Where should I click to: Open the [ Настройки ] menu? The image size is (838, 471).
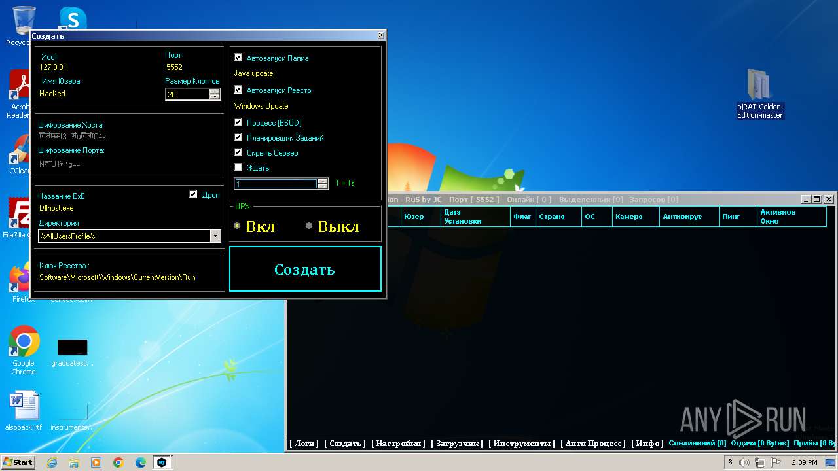(398, 444)
